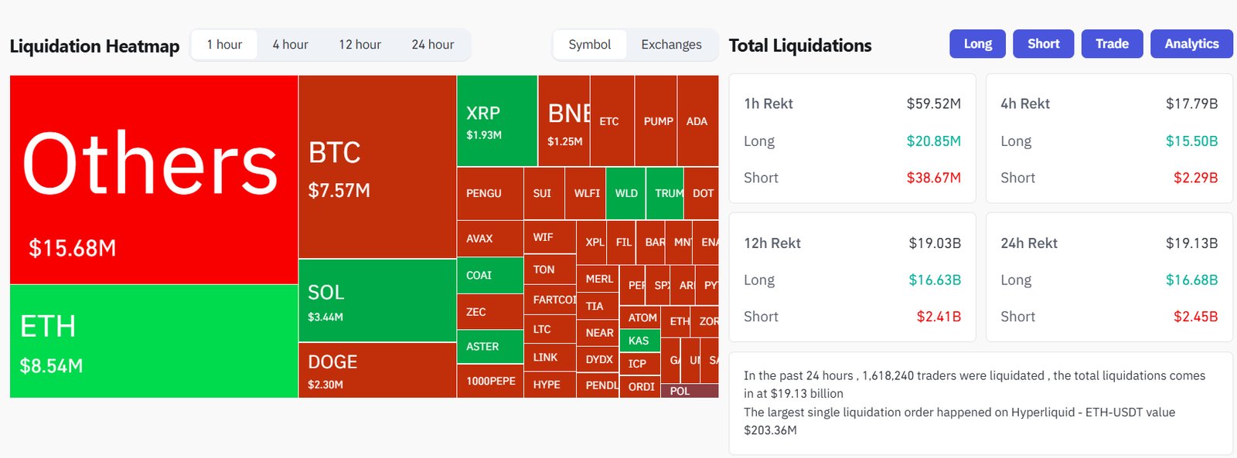Select the 24 hour timeframe
The height and width of the screenshot is (458, 1237).
click(433, 44)
